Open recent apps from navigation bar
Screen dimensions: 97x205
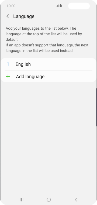(x=22, y=200)
